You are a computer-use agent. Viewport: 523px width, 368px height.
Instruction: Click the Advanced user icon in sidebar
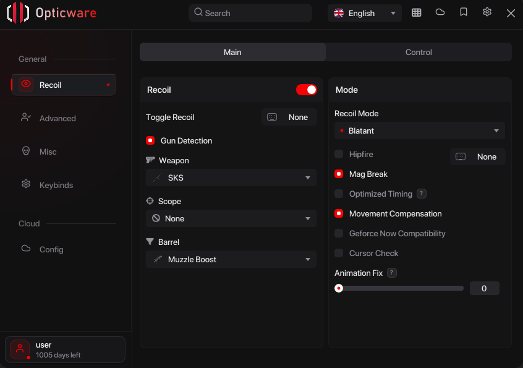[x=26, y=118]
